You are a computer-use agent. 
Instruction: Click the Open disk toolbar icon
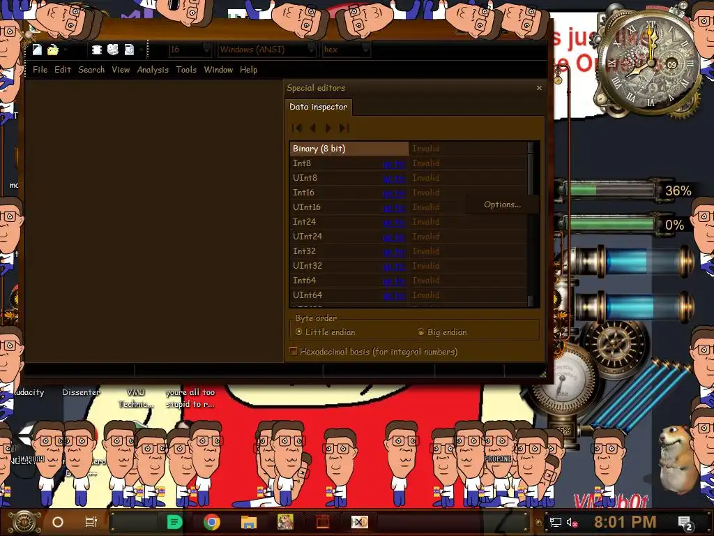pos(113,50)
